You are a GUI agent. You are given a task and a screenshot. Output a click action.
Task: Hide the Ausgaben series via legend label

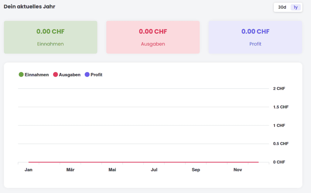[70, 75]
